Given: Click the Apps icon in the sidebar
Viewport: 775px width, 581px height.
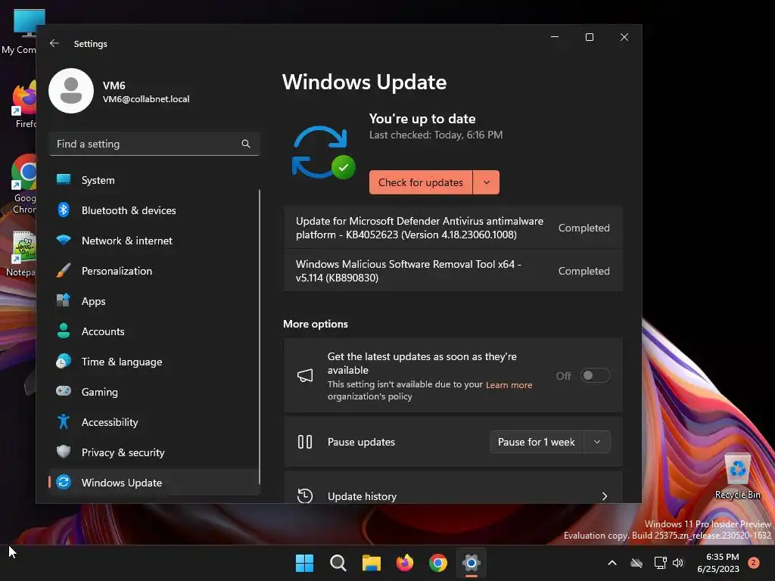Looking at the screenshot, I should (x=64, y=300).
